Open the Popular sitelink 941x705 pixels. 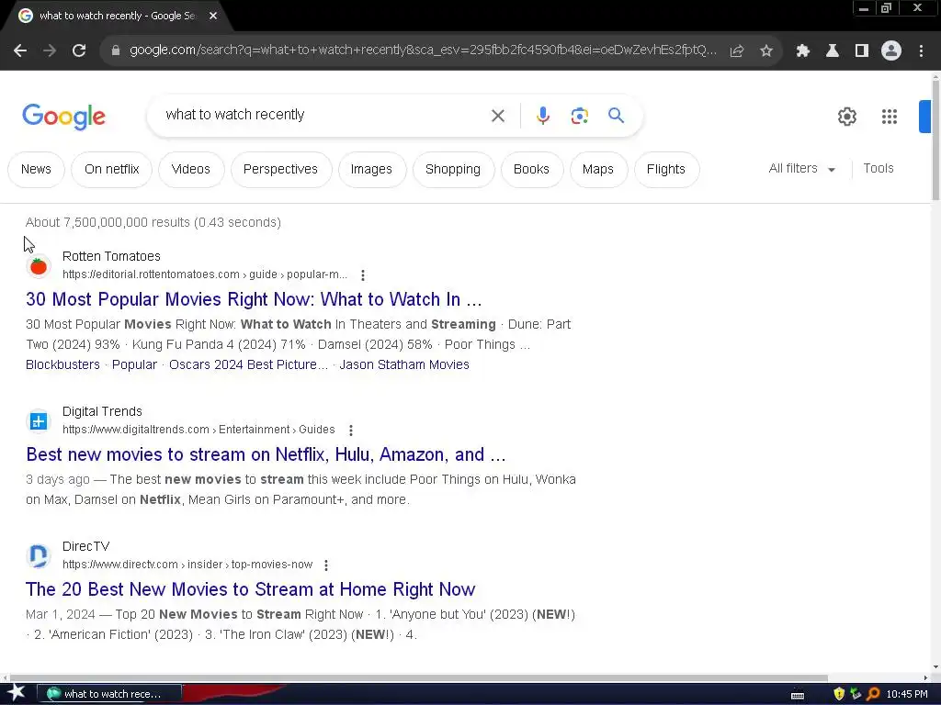pos(134,364)
